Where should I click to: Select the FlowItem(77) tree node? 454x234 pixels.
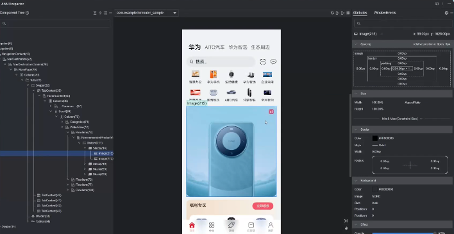click(82, 185)
